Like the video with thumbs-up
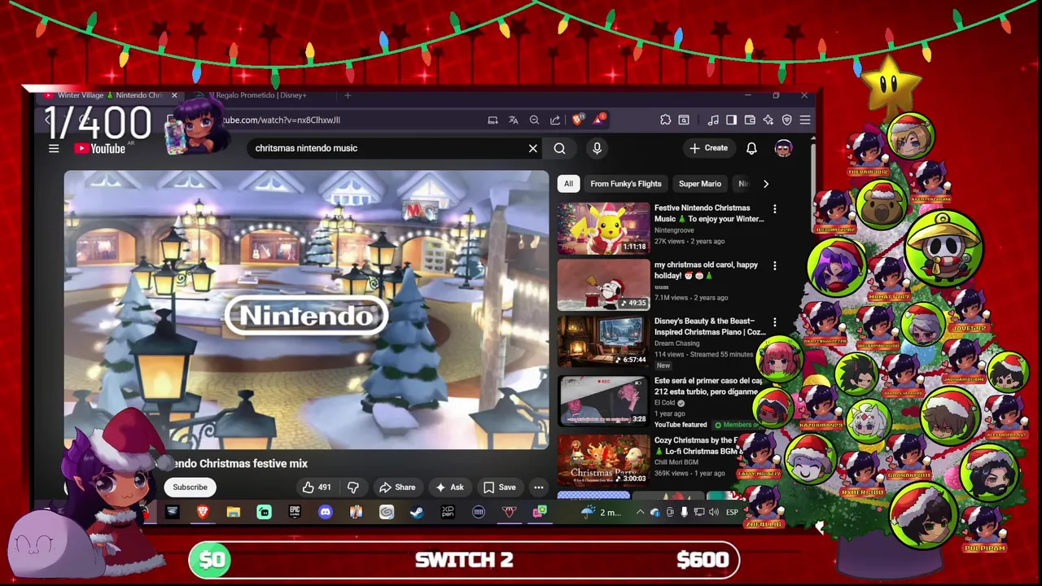 [x=317, y=488]
